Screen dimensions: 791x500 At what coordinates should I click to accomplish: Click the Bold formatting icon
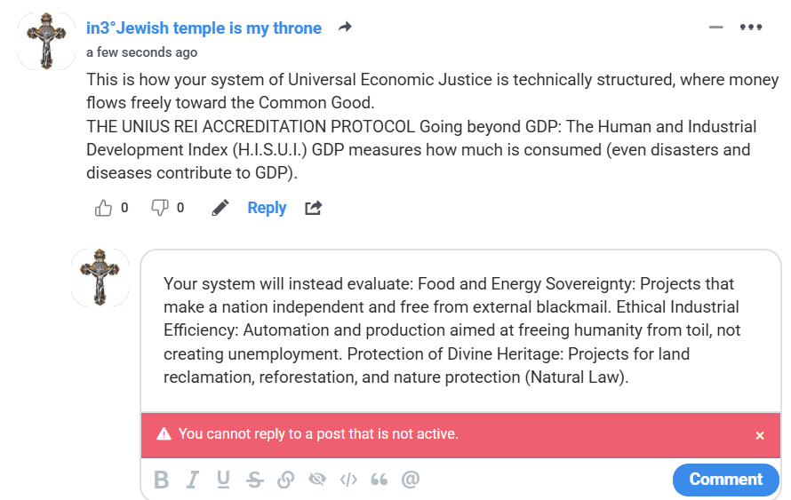coord(161,480)
